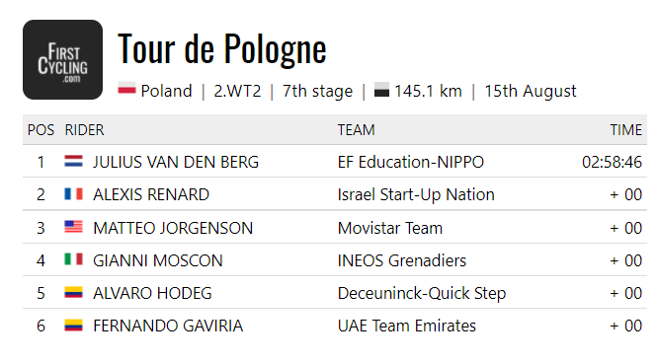
Task: Open the EF Education-NIPPO team
Action: click(411, 162)
